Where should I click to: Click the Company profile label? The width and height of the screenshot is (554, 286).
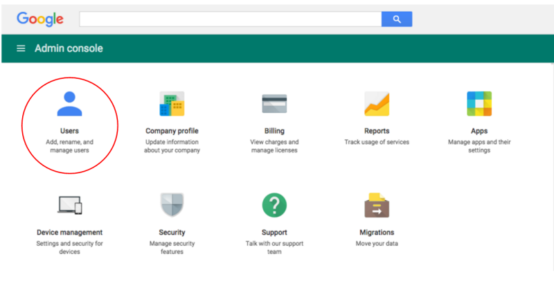coord(172,131)
